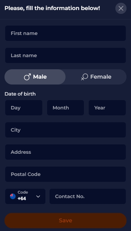
Task: Click the Save button
Action: [x=65, y=221]
